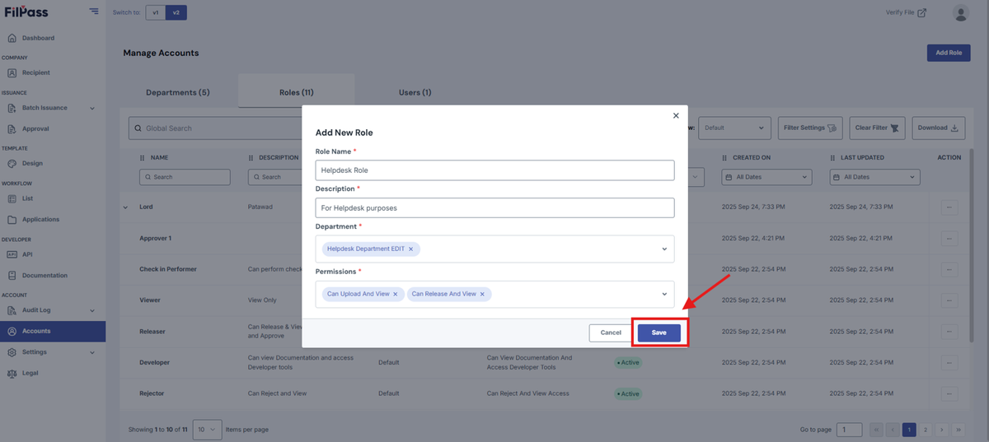Open the Filter Settings button
Screen dimensions: 989x442
[x=810, y=128]
